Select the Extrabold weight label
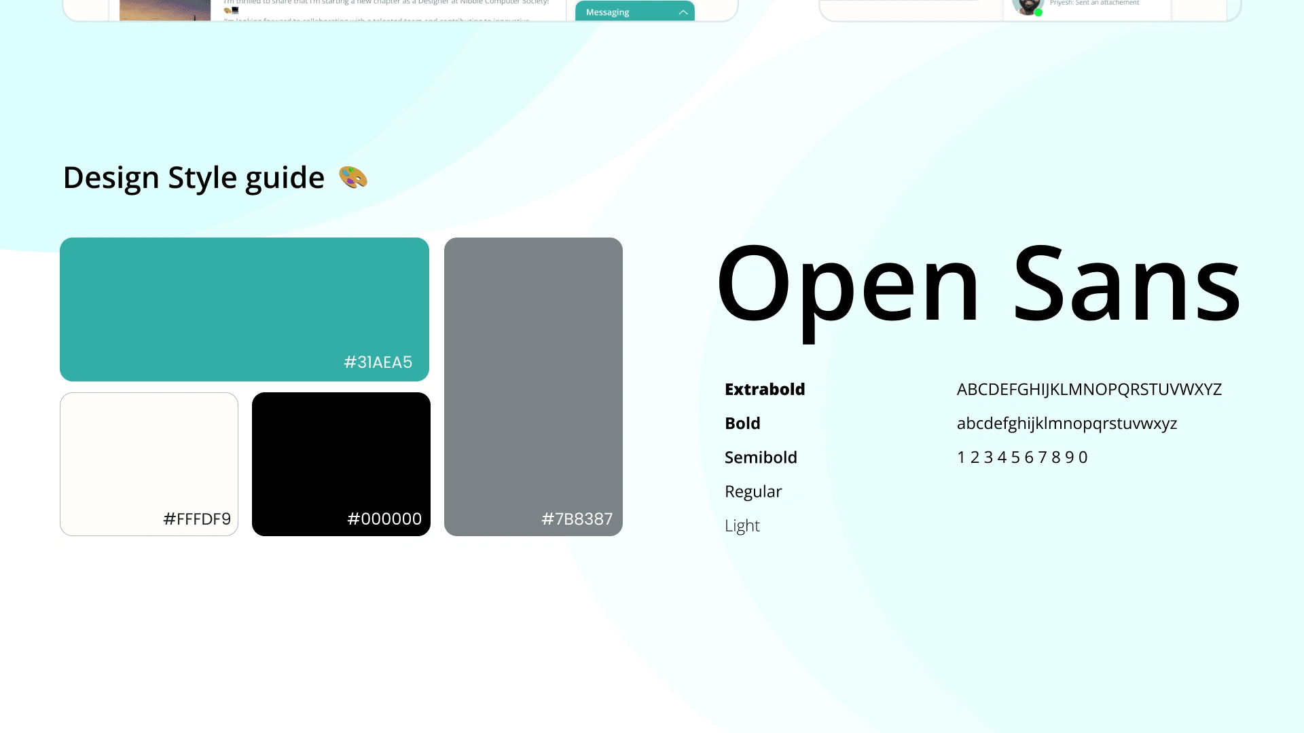This screenshot has height=733, width=1304. point(765,390)
